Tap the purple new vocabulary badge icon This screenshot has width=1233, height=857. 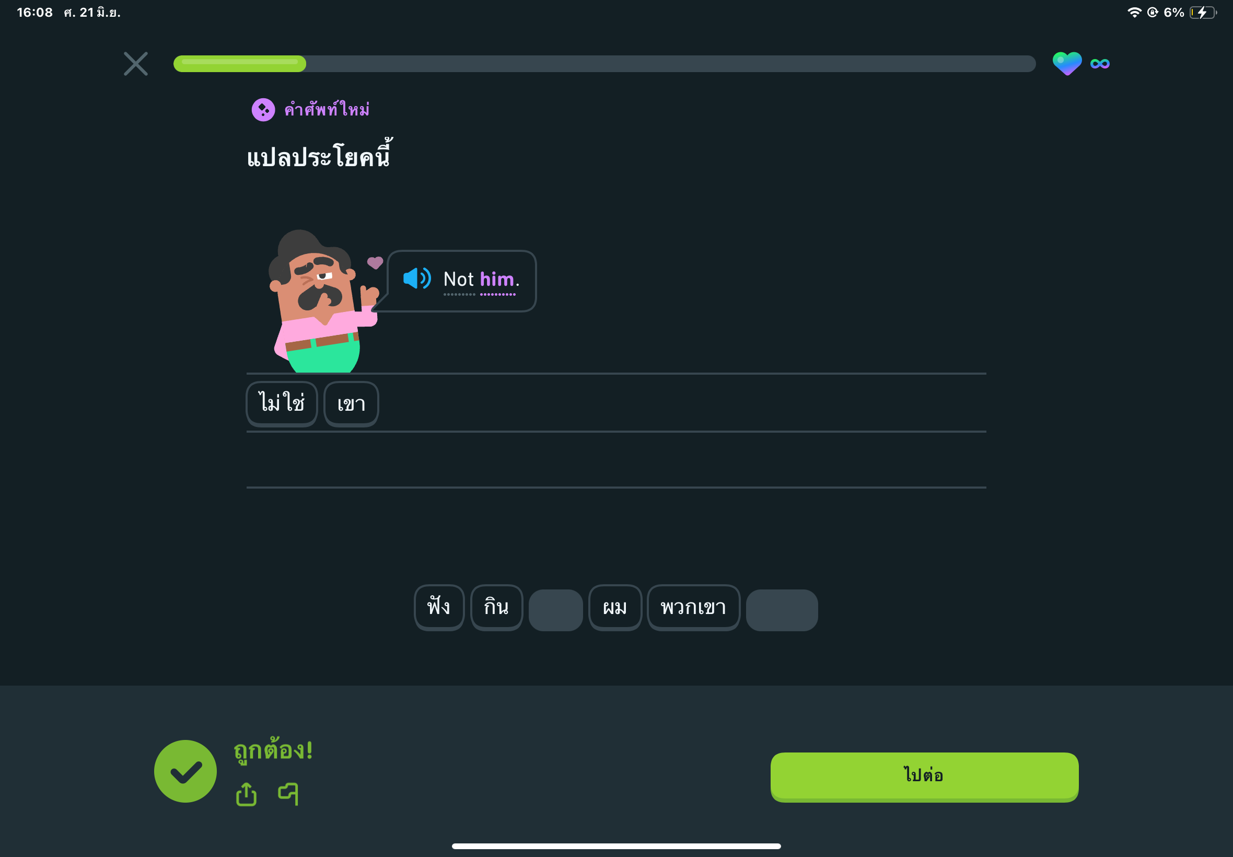coord(263,110)
